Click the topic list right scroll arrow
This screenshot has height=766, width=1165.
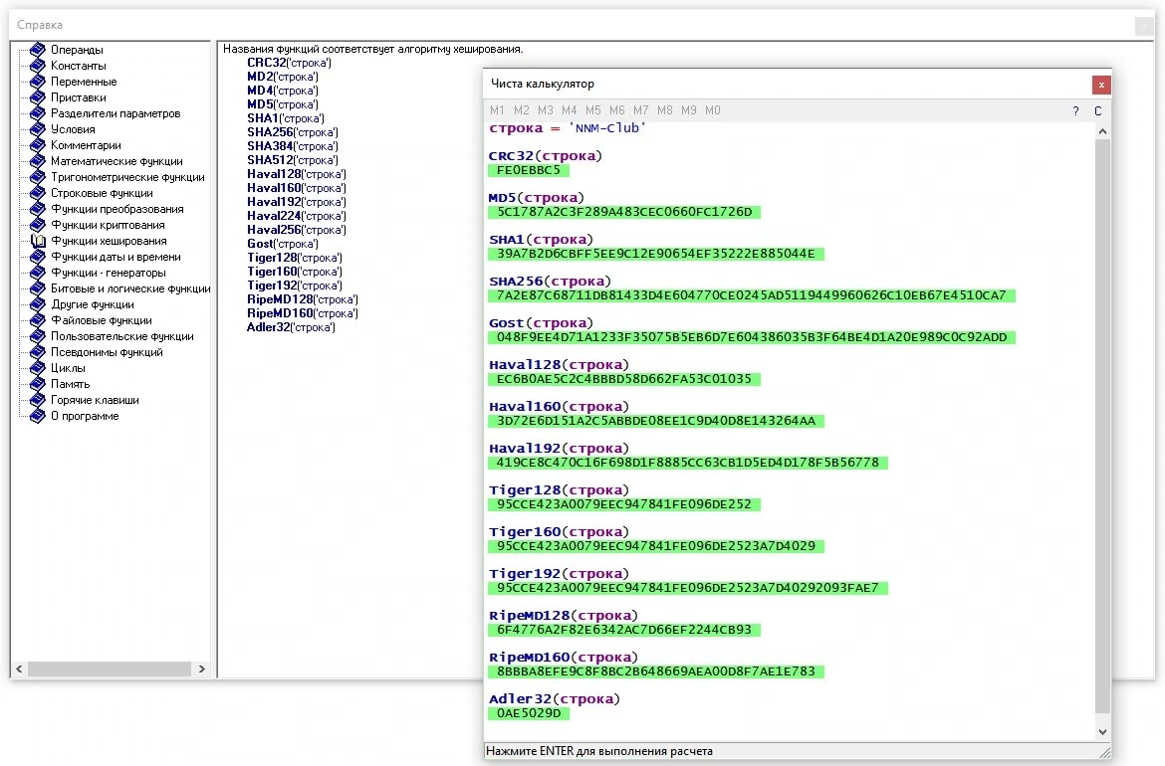[x=202, y=669]
